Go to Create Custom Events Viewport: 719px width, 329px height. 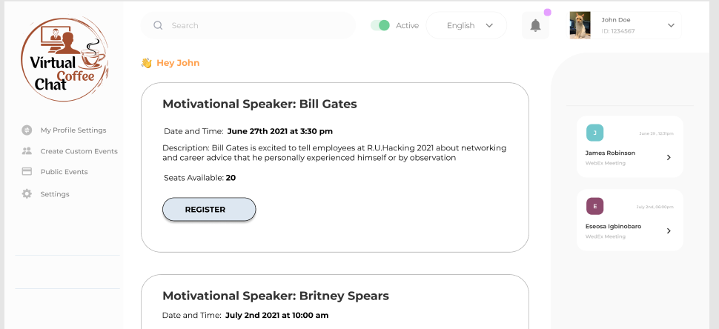pos(79,151)
